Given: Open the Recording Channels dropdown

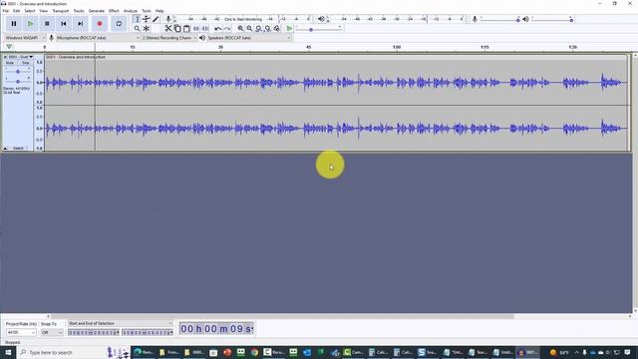Looking at the screenshot, I should click(169, 38).
